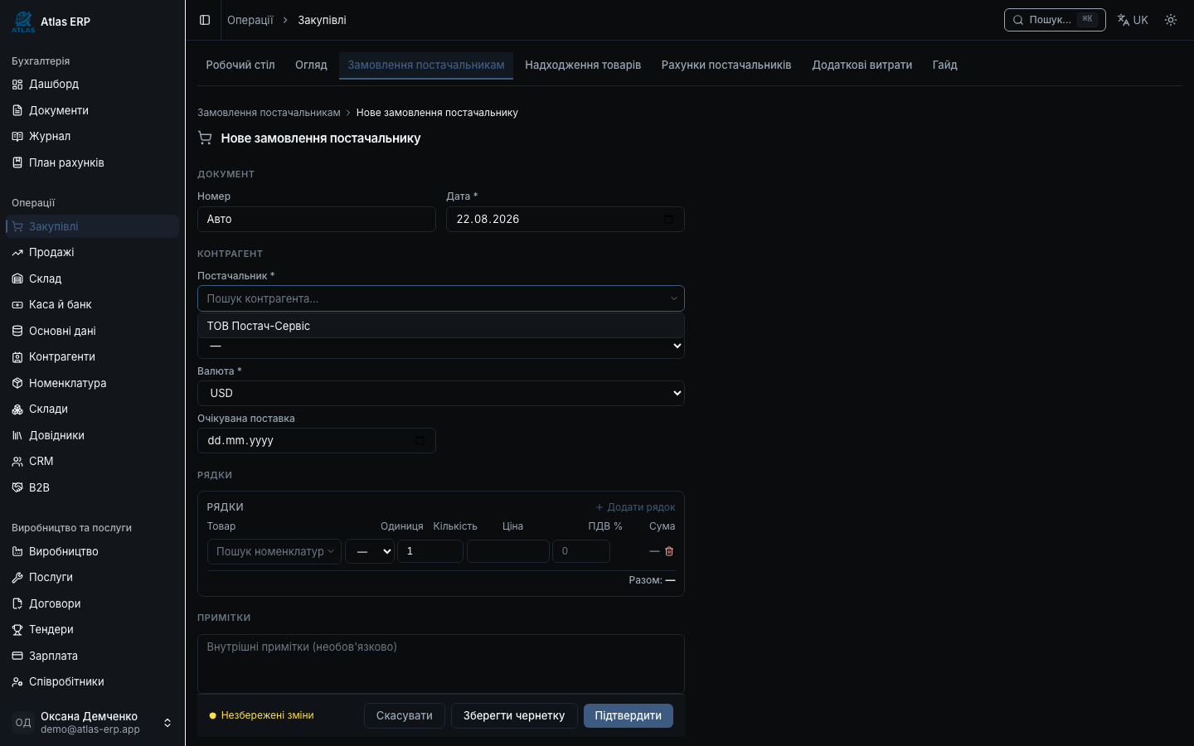
Task: Open the UK language switcher
Action: [x=1133, y=20]
